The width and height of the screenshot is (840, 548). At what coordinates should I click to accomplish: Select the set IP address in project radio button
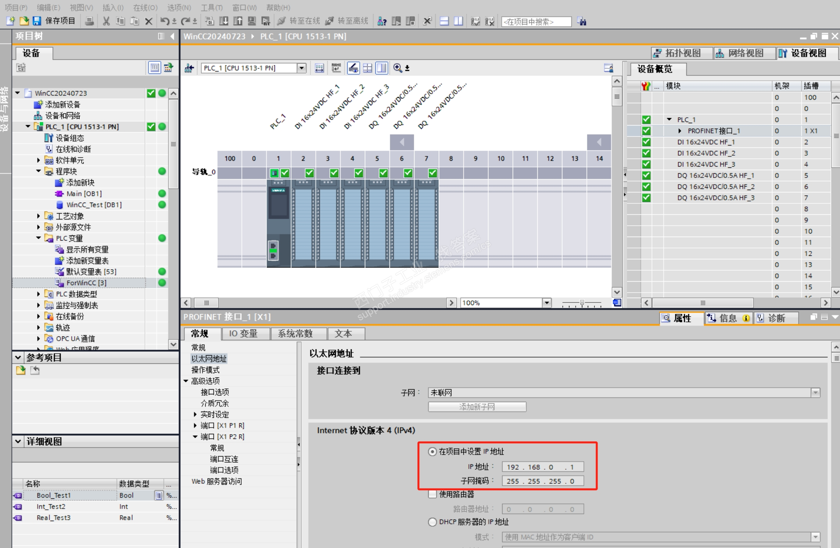click(x=432, y=451)
